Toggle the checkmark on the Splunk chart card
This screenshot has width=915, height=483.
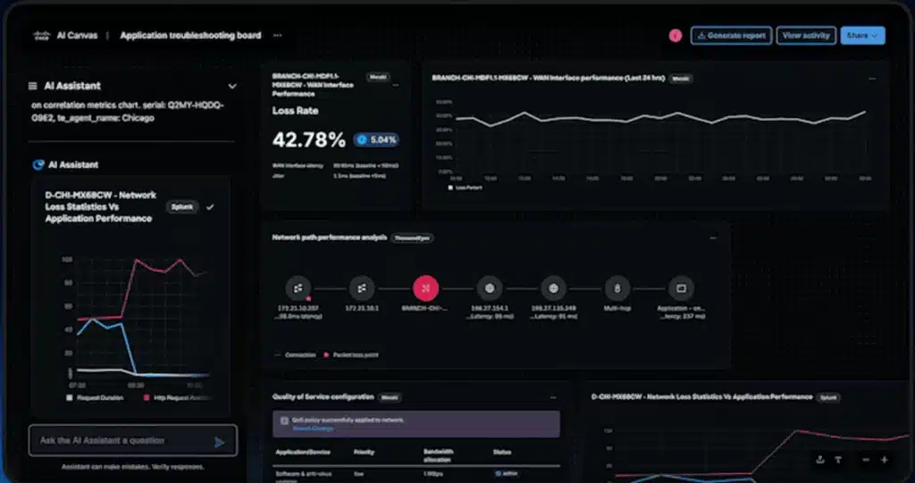(210, 207)
